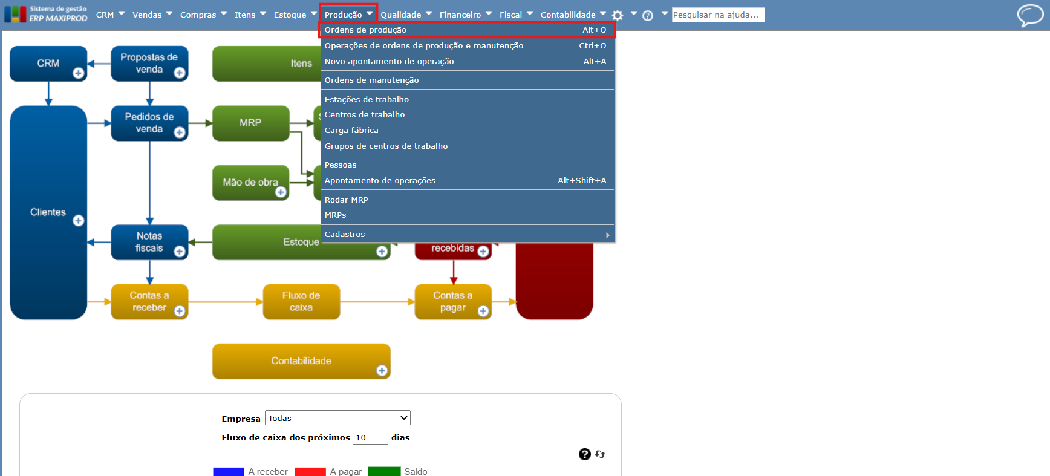Select Novo apontamento de operação

pyautogui.click(x=468, y=62)
